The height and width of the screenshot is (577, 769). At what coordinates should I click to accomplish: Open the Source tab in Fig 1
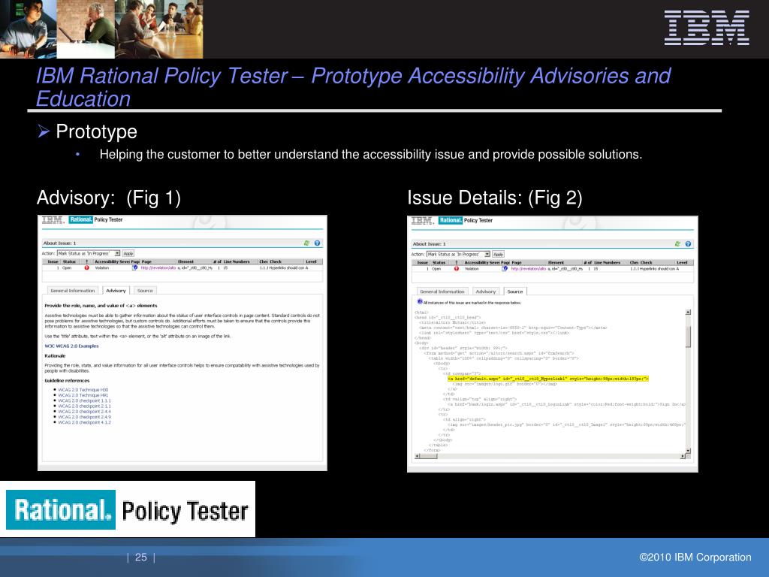tap(145, 291)
